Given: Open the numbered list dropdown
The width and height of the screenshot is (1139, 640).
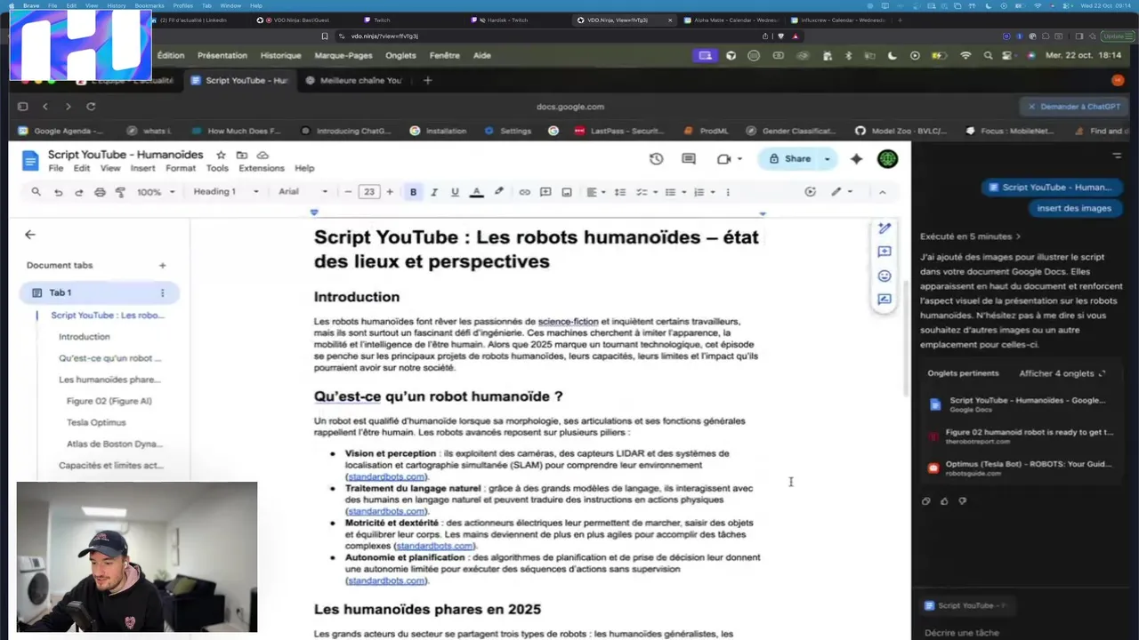Looking at the screenshot, I should coord(702,192).
